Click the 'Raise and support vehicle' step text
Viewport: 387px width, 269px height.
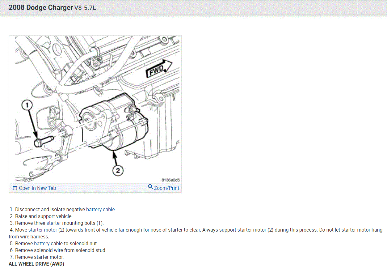click(44, 216)
